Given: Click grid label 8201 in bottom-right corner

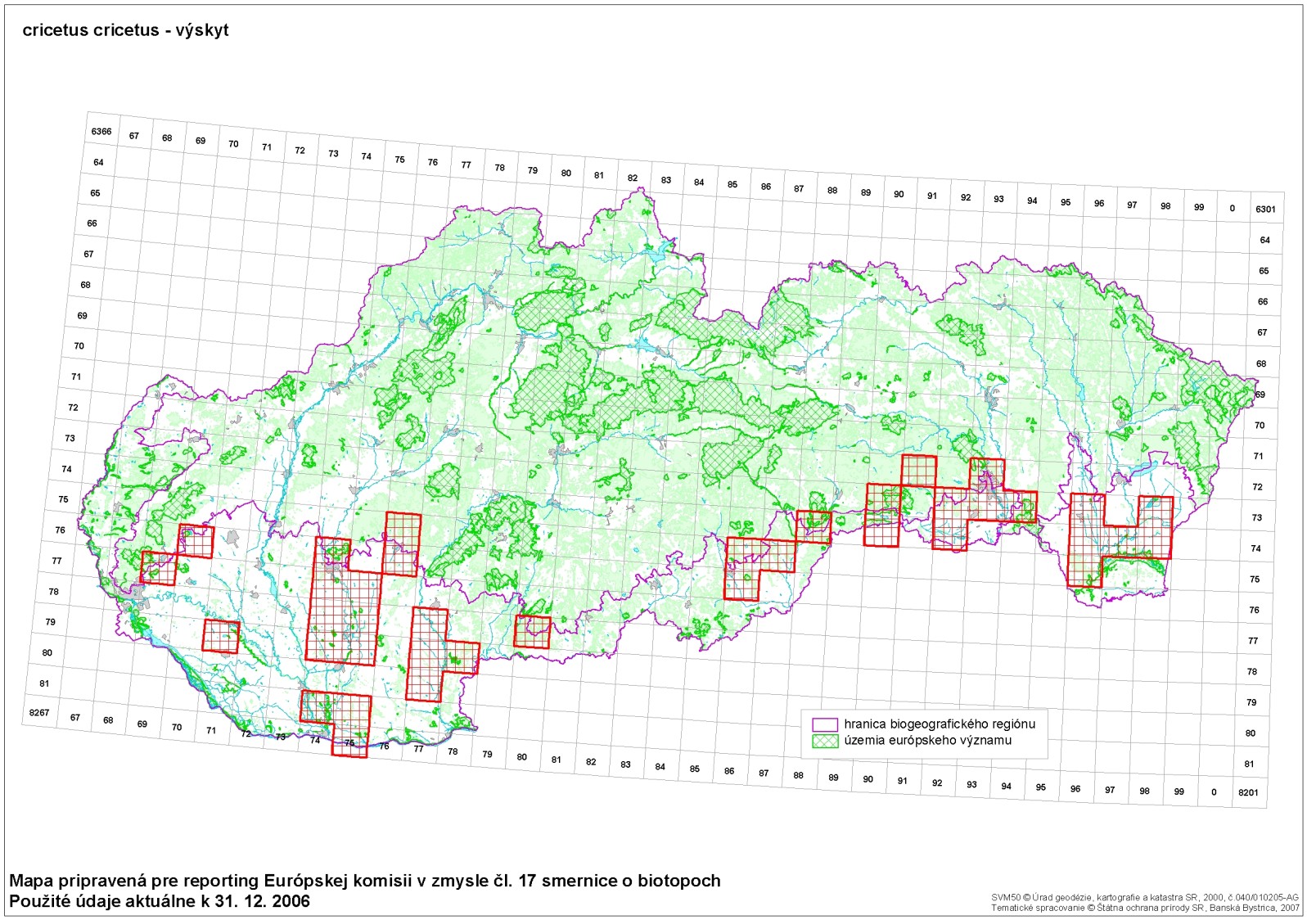Looking at the screenshot, I should point(1248,792).
